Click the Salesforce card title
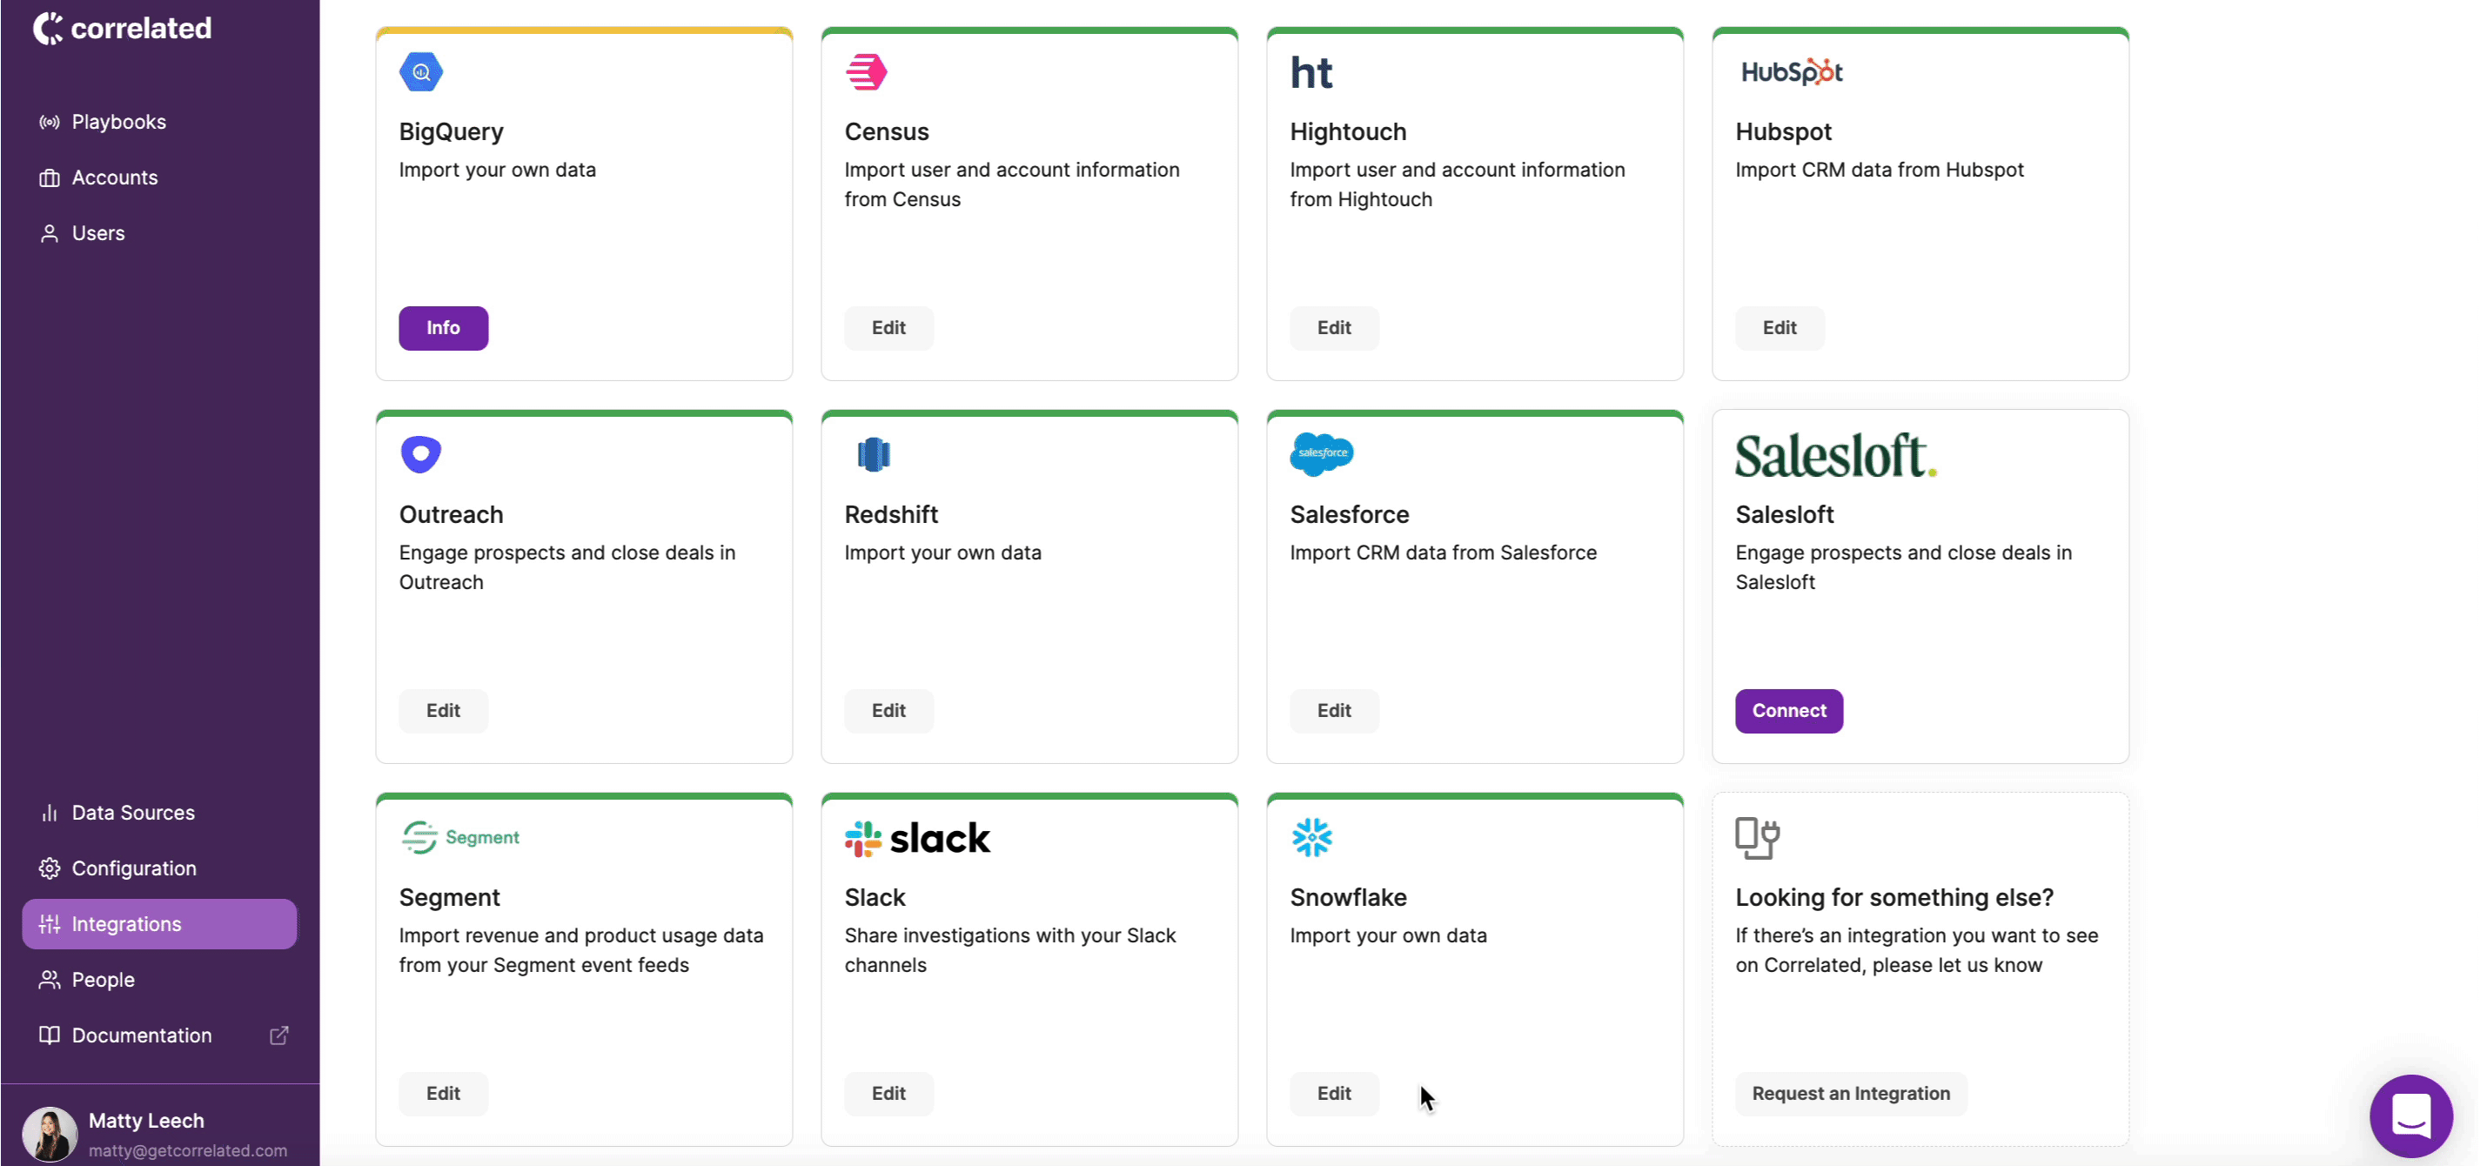This screenshot has width=2480, height=1166. click(1349, 514)
